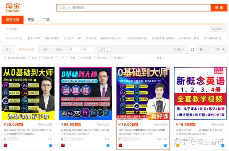Screen dimensions: 229x151
Task: Open title link of ¥16.90 新概念英语 item
Action: click(x=199, y=132)
